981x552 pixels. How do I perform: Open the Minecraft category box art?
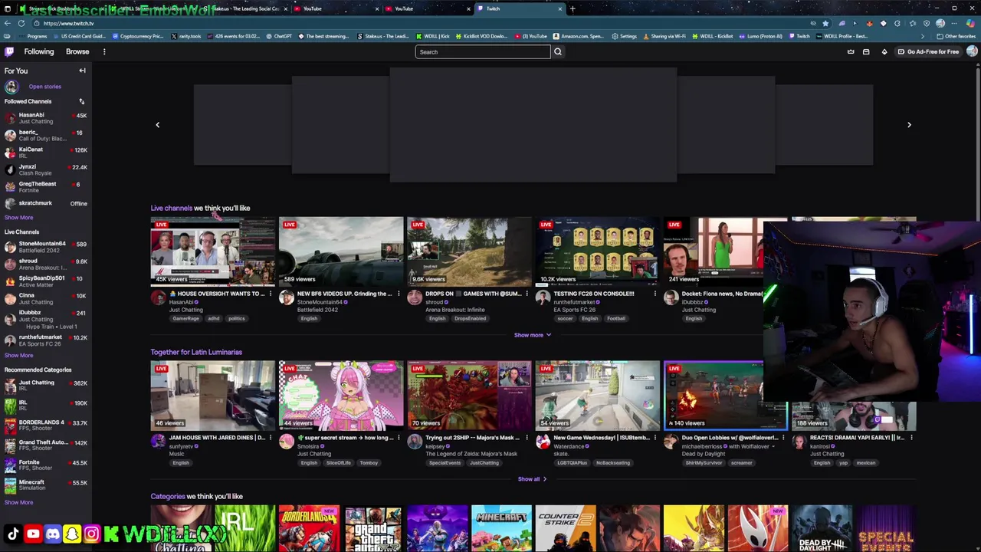[x=501, y=528]
